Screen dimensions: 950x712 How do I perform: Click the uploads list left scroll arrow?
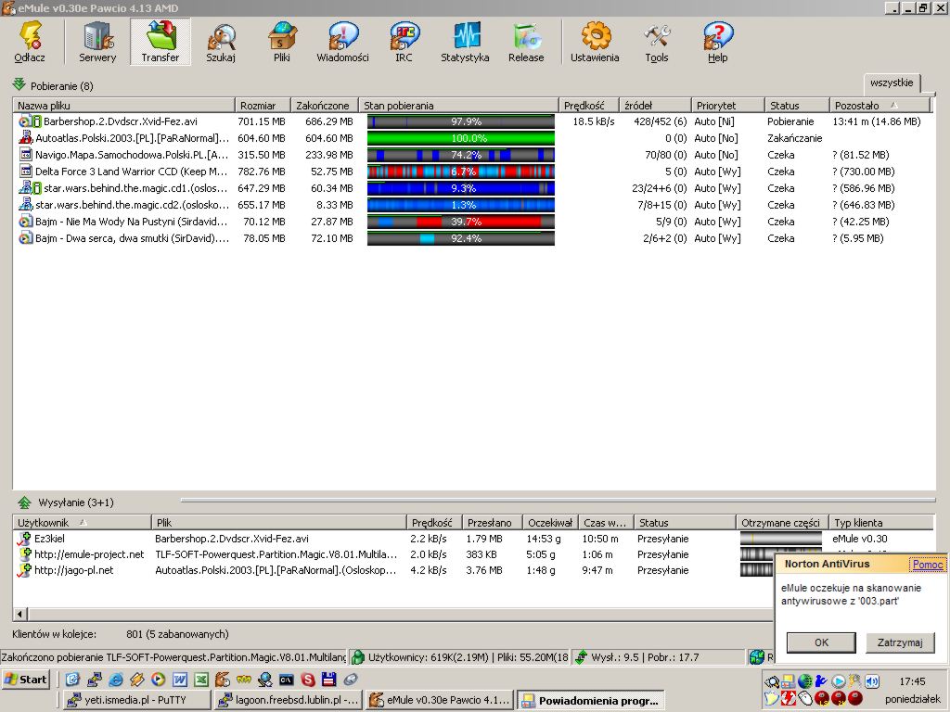click(19, 614)
